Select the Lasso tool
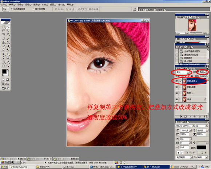211x169 pixels. pos(4,31)
